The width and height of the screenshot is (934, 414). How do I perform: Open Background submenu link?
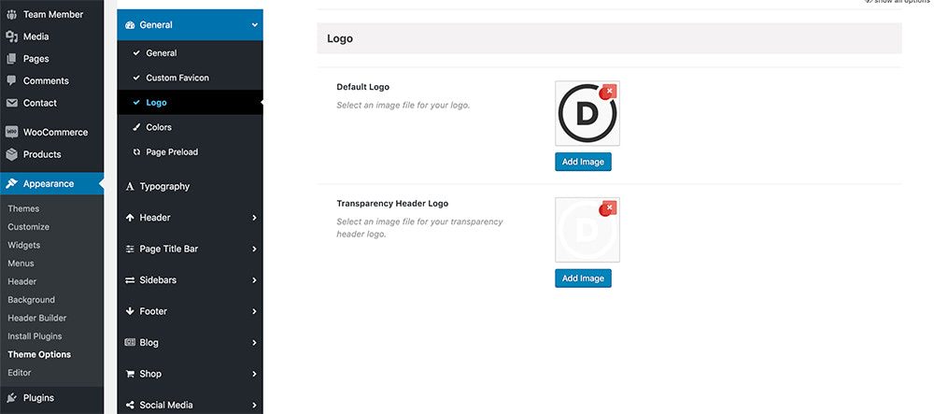(x=31, y=300)
